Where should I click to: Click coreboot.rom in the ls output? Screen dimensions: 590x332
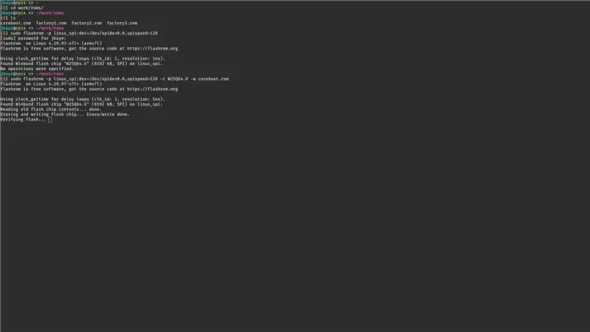15,23
